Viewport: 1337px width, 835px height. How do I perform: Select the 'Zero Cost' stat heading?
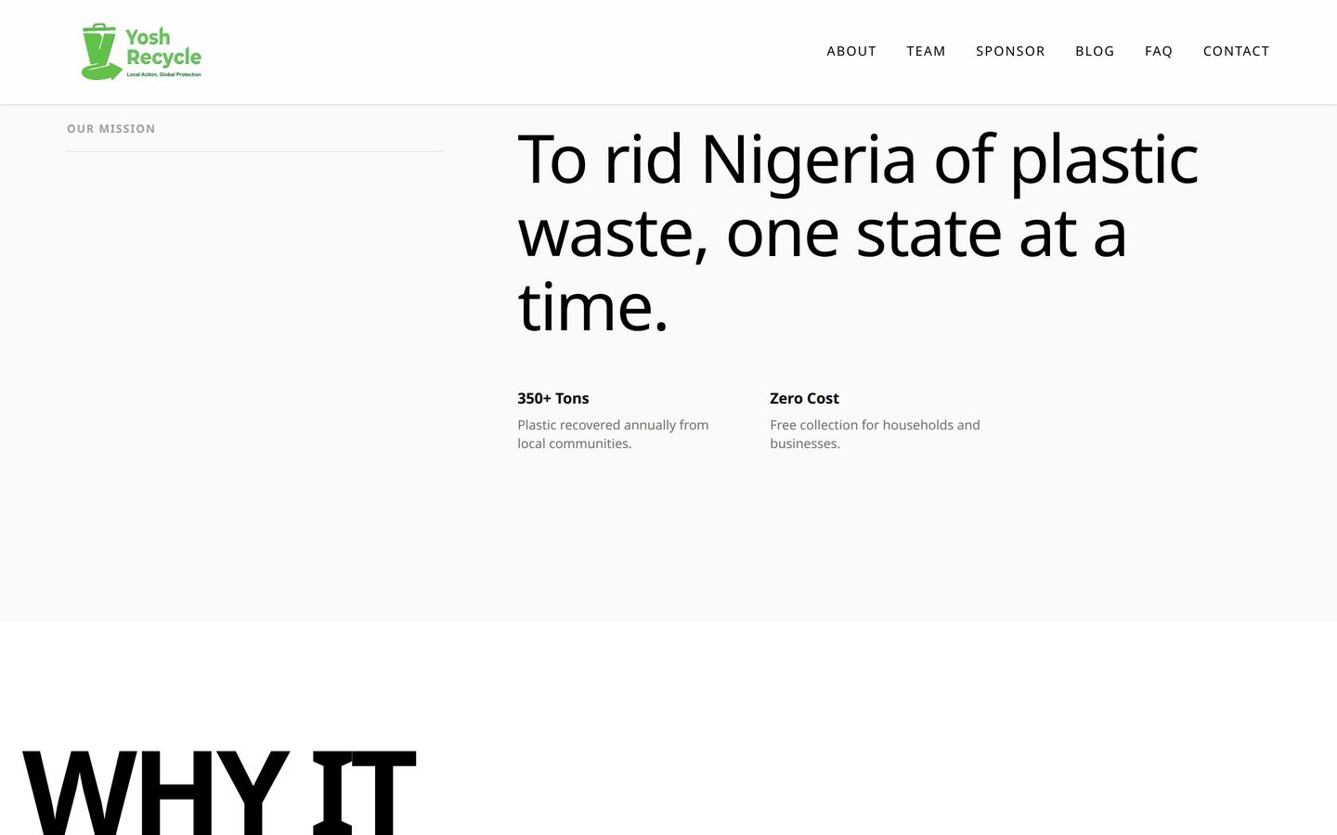[x=804, y=398]
